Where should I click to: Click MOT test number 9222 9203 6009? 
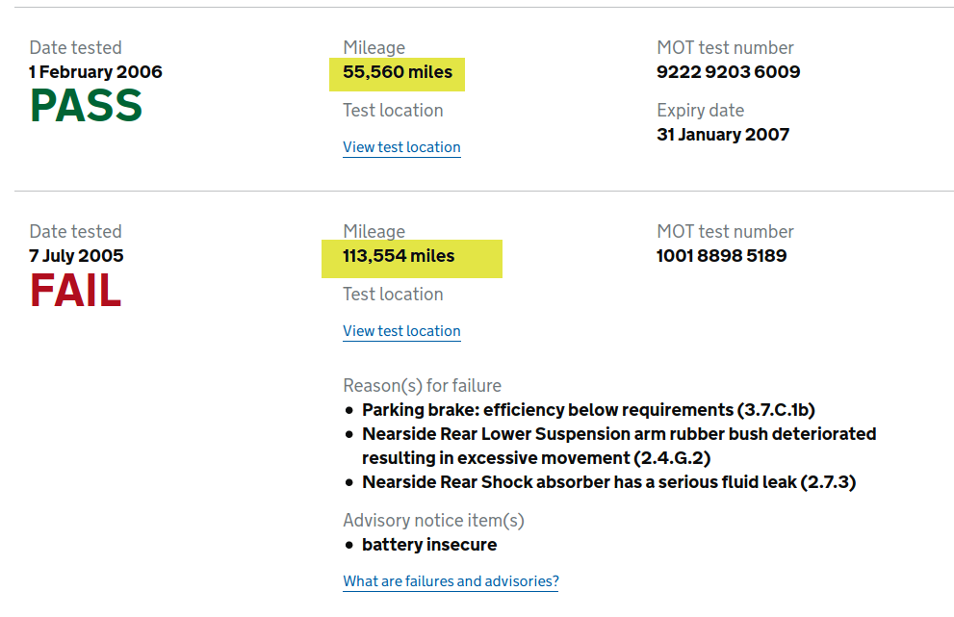pos(729,72)
